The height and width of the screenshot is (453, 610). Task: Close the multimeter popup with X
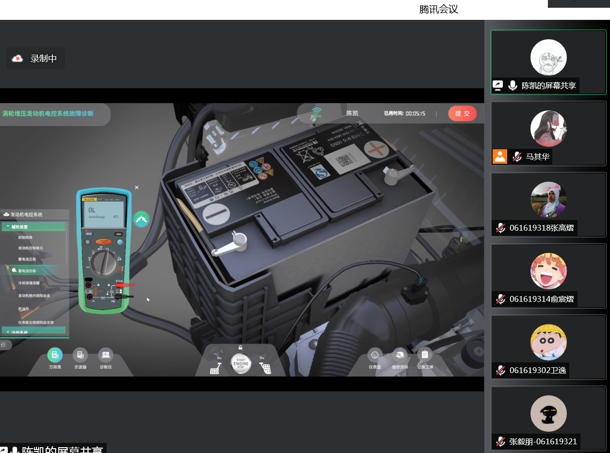[137, 187]
